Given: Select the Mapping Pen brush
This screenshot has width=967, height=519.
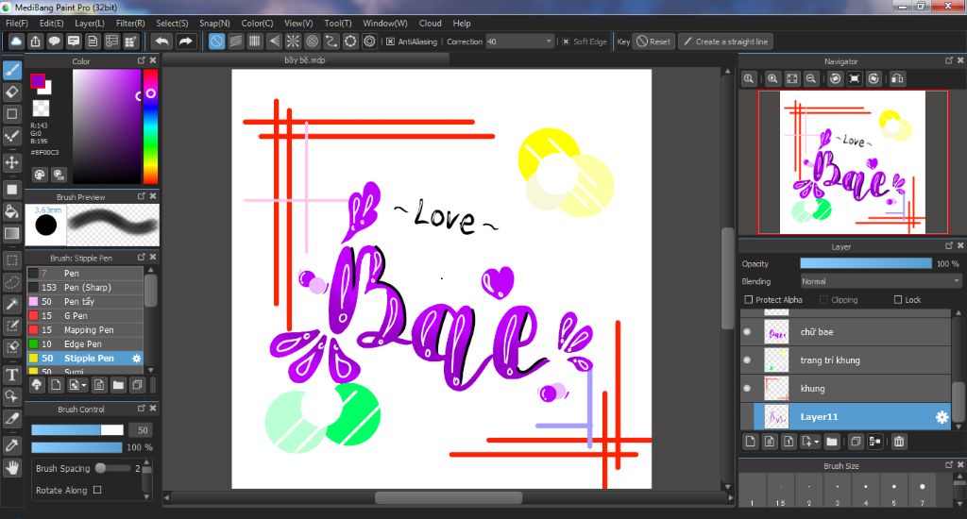Looking at the screenshot, I should click(x=85, y=329).
